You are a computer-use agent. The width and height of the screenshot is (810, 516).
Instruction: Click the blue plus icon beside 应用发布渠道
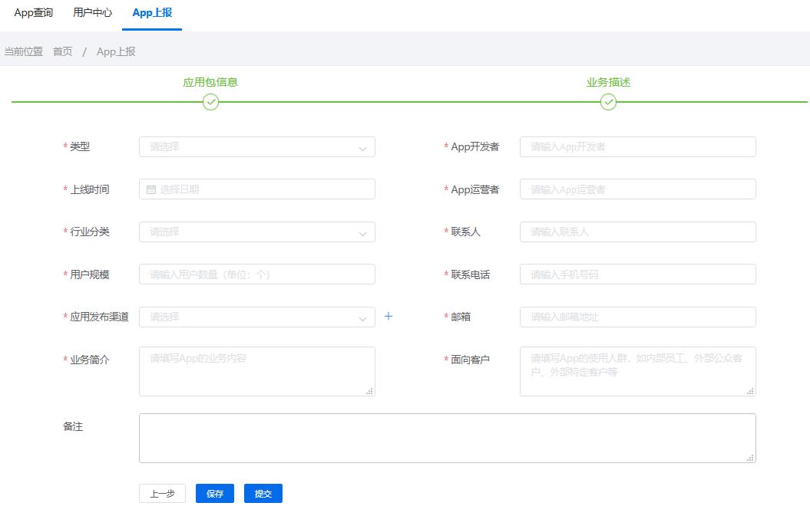pyautogui.click(x=388, y=316)
